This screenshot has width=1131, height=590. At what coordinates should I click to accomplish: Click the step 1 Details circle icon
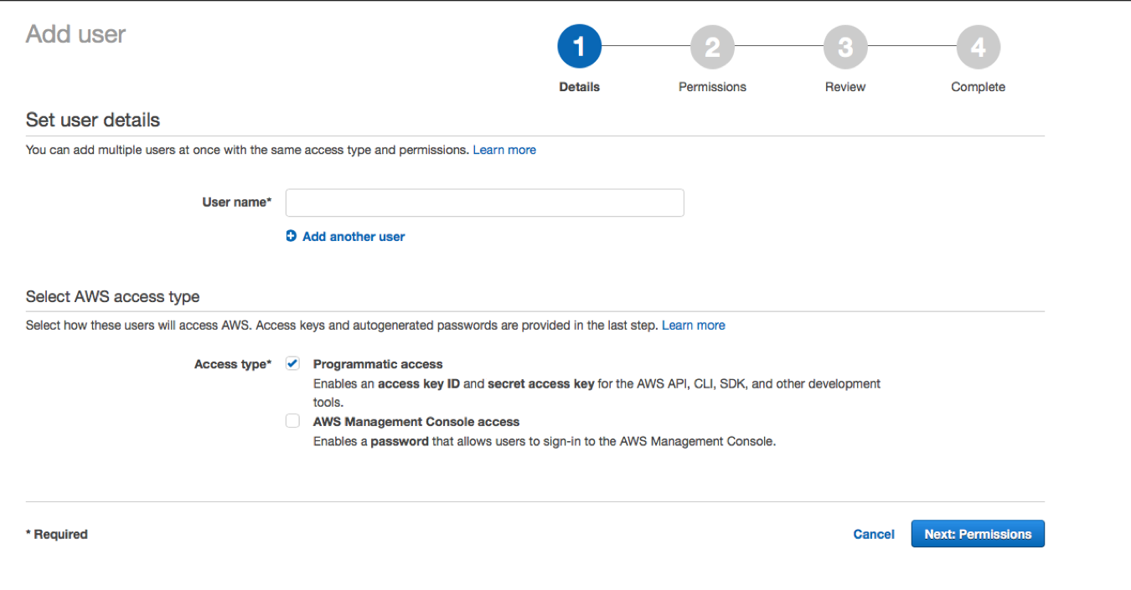(x=579, y=46)
